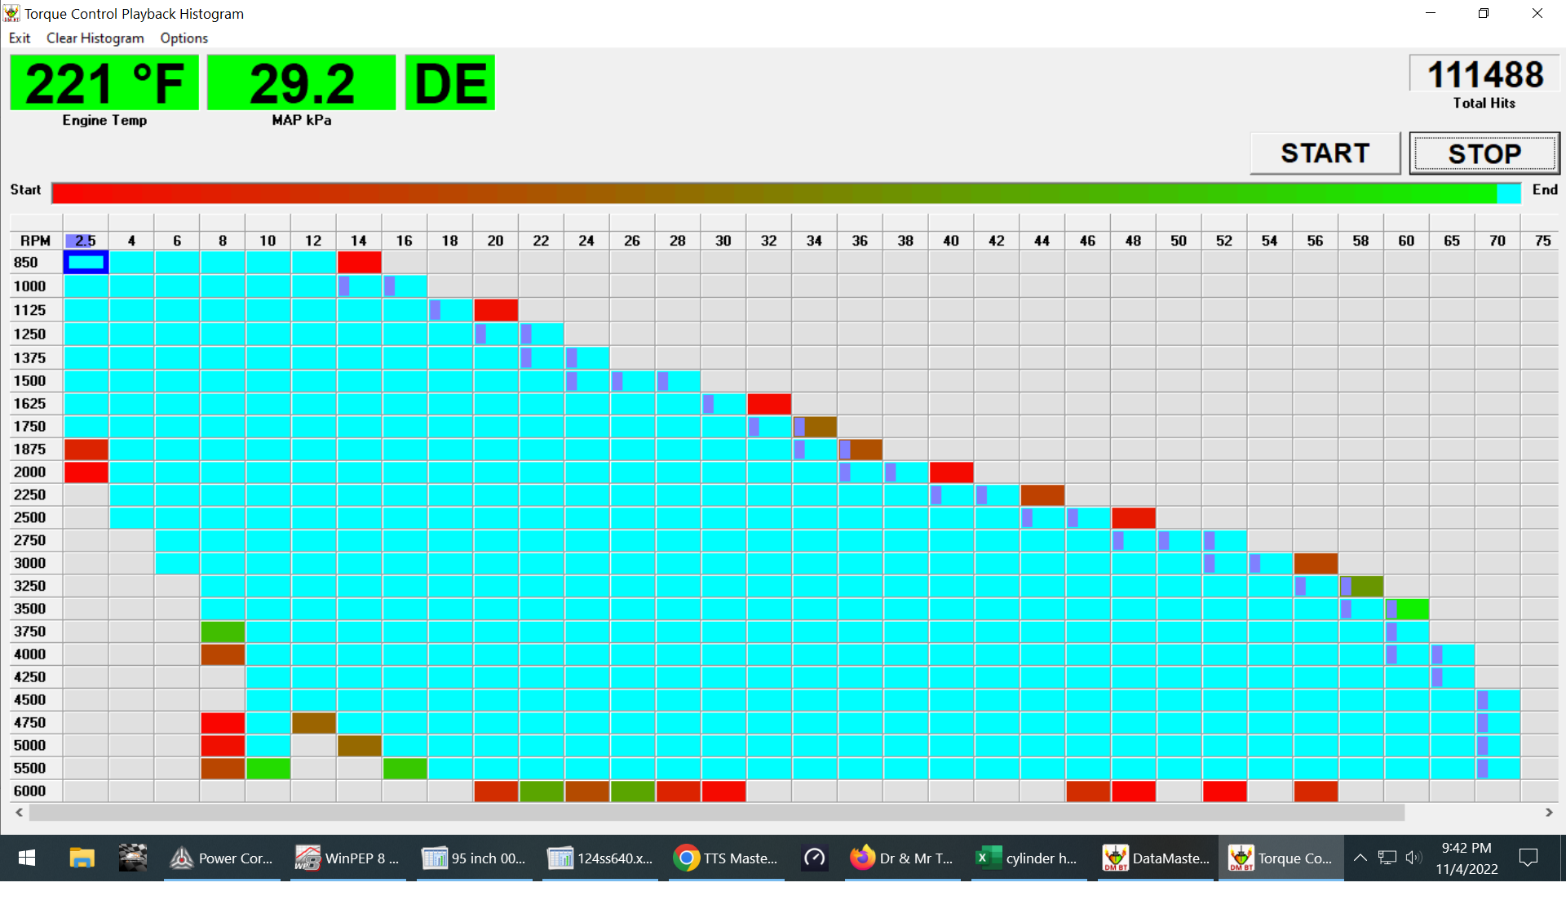Open the Options menu

pyautogui.click(x=184, y=38)
